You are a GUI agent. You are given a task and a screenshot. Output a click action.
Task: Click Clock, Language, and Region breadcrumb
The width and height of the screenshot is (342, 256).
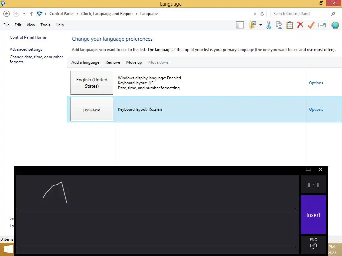pos(107,14)
